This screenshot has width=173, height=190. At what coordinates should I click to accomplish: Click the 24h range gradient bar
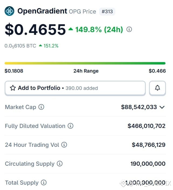(85, 63)
